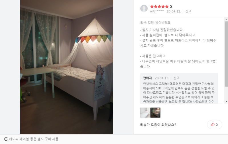
Task: Click the seller reply text box
Action: click(179, 89)
